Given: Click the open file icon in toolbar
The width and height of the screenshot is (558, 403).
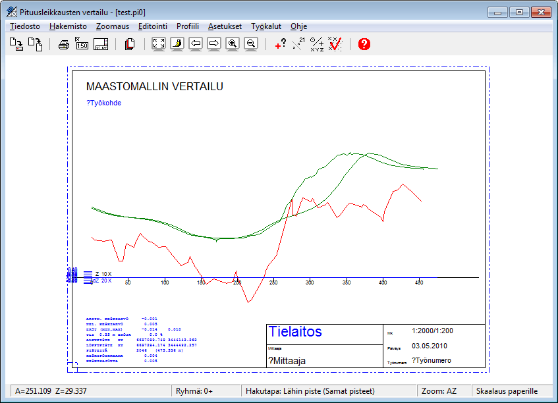Looking at the screenshot, I should pos(16,44).
